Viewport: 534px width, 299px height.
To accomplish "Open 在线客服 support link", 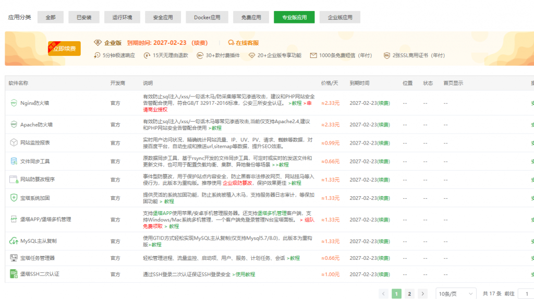I will [x=247, y=43].
